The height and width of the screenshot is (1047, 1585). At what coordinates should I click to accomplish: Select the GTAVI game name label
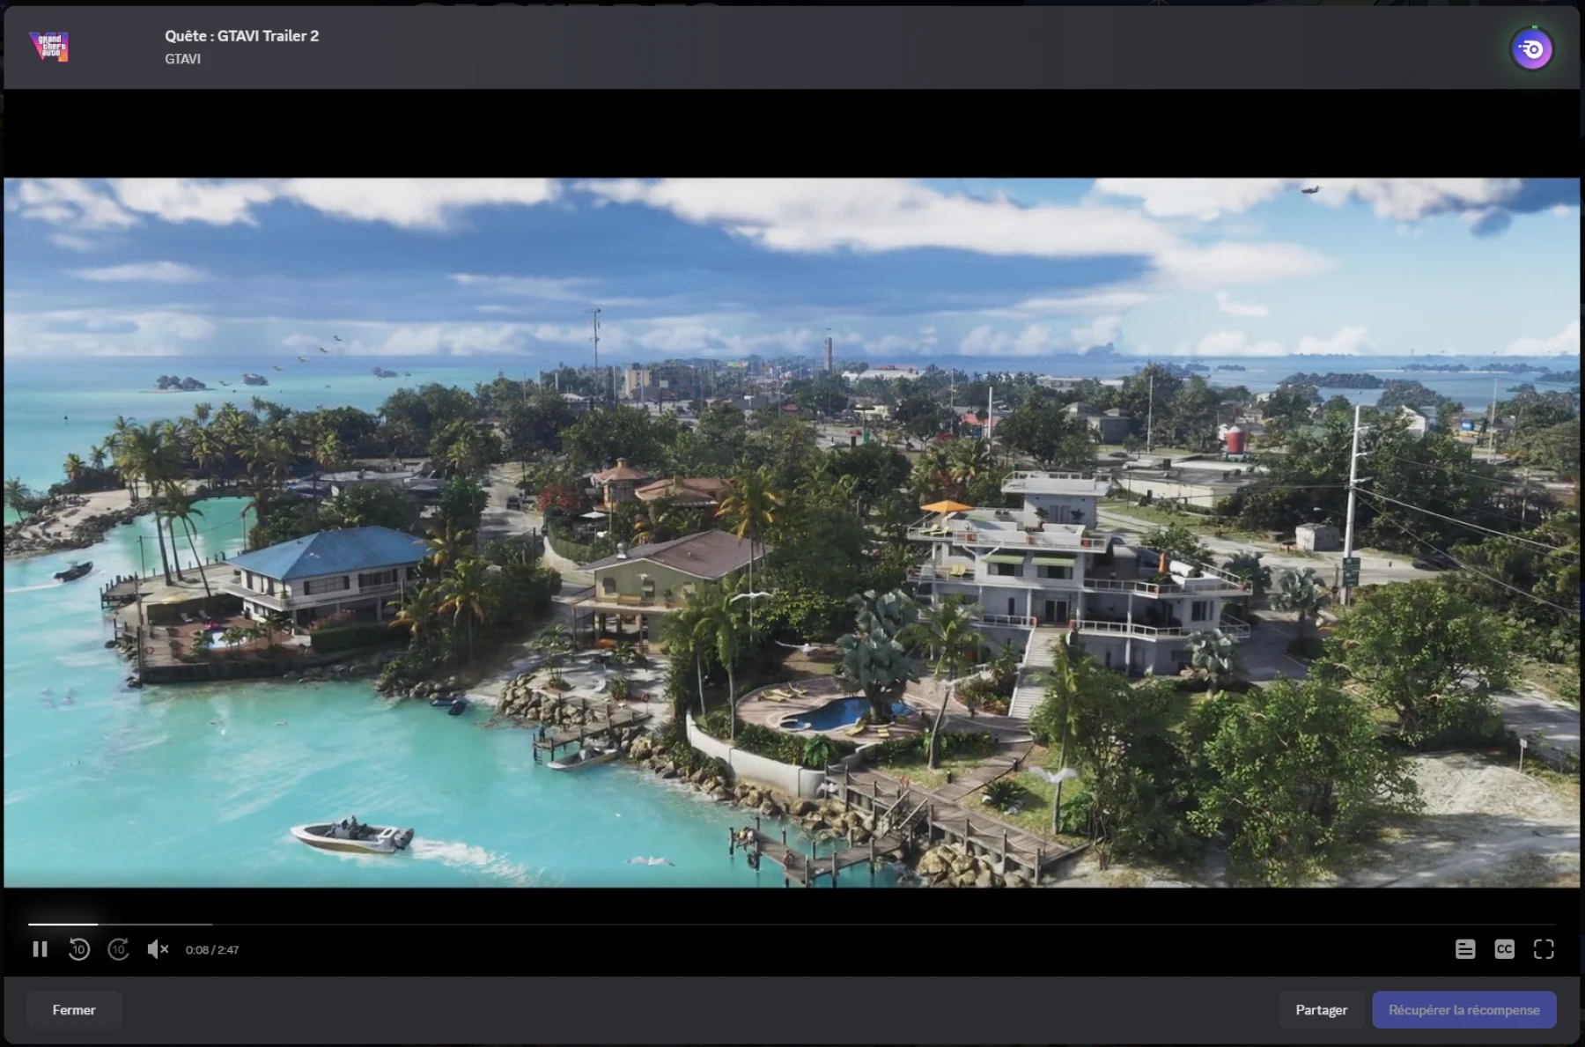[182, 59]
